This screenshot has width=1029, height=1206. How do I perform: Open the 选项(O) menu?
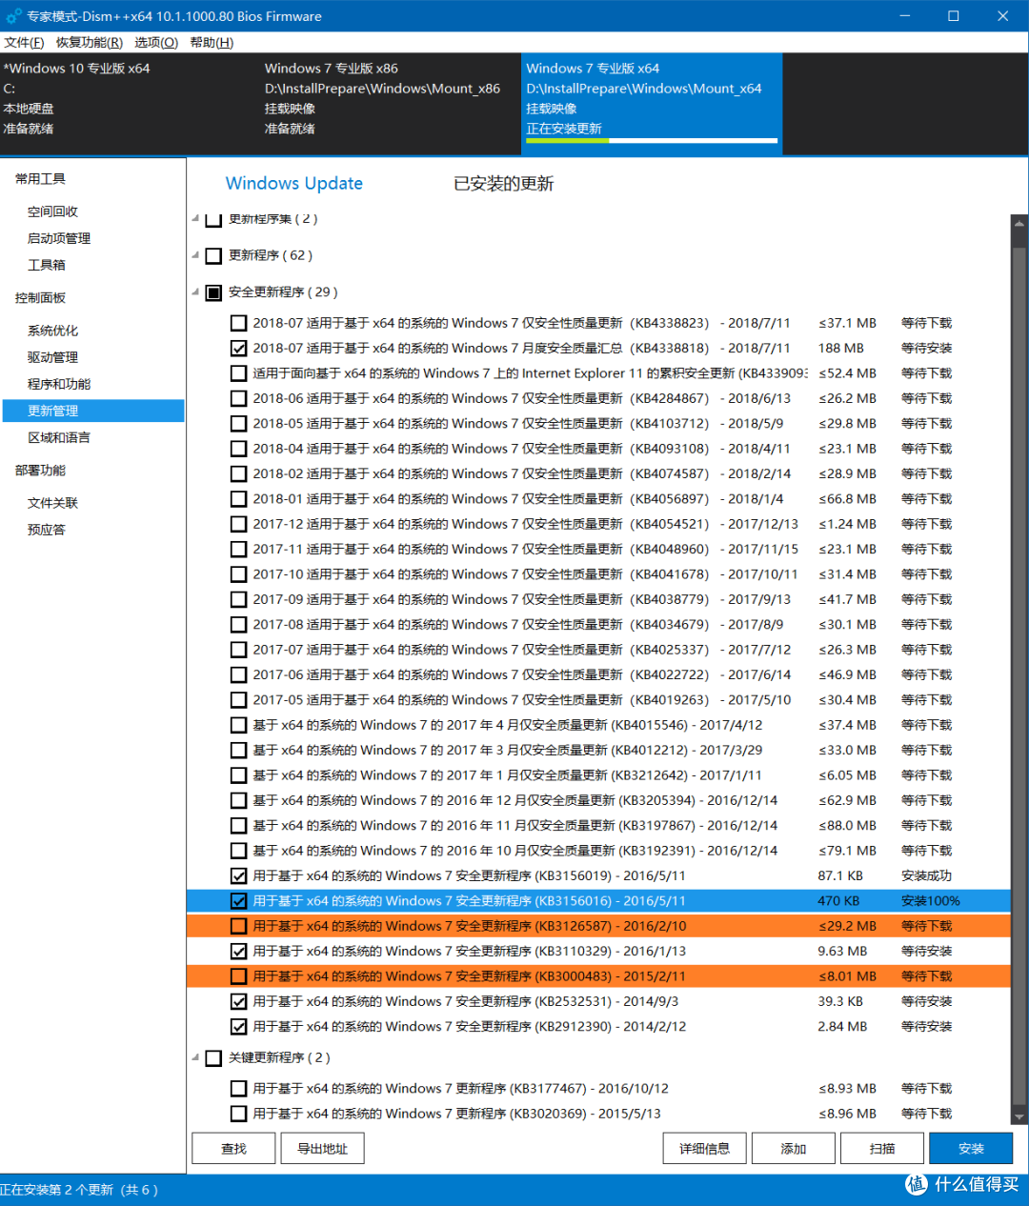156,43
